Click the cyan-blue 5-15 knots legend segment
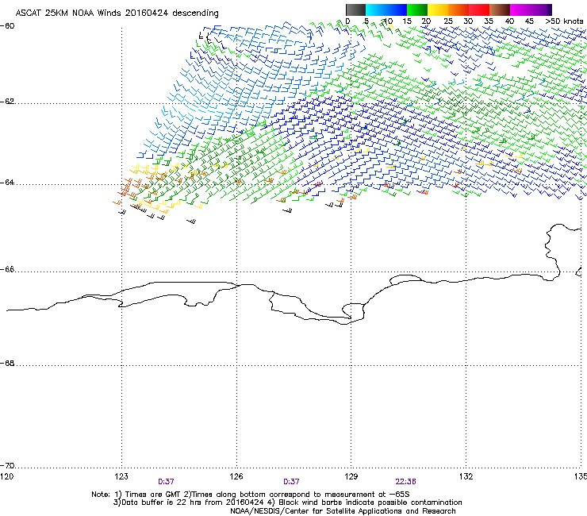Viewport: 587px width, 516px height. pyautogui.click(x=386, y=10)
